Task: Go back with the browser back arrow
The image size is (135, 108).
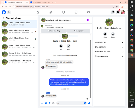Action: click(2, 7)
